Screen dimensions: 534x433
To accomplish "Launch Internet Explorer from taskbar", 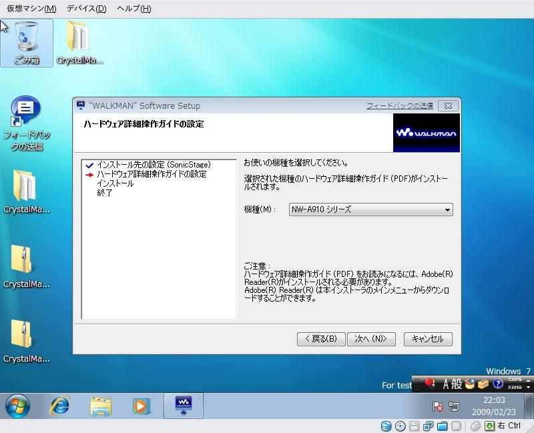I will coord(59,406).
